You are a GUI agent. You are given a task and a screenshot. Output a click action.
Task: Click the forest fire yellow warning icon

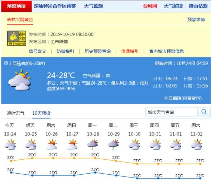pos(16,38)
